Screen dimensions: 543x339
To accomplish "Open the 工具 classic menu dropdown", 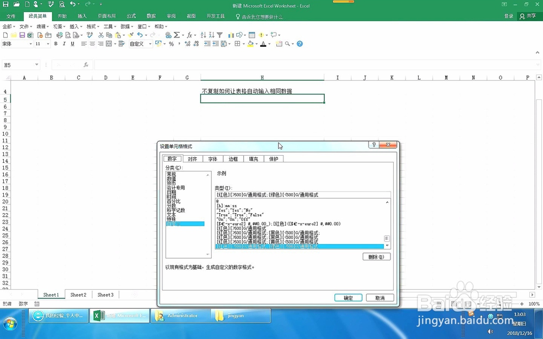I will coord(110,27).
